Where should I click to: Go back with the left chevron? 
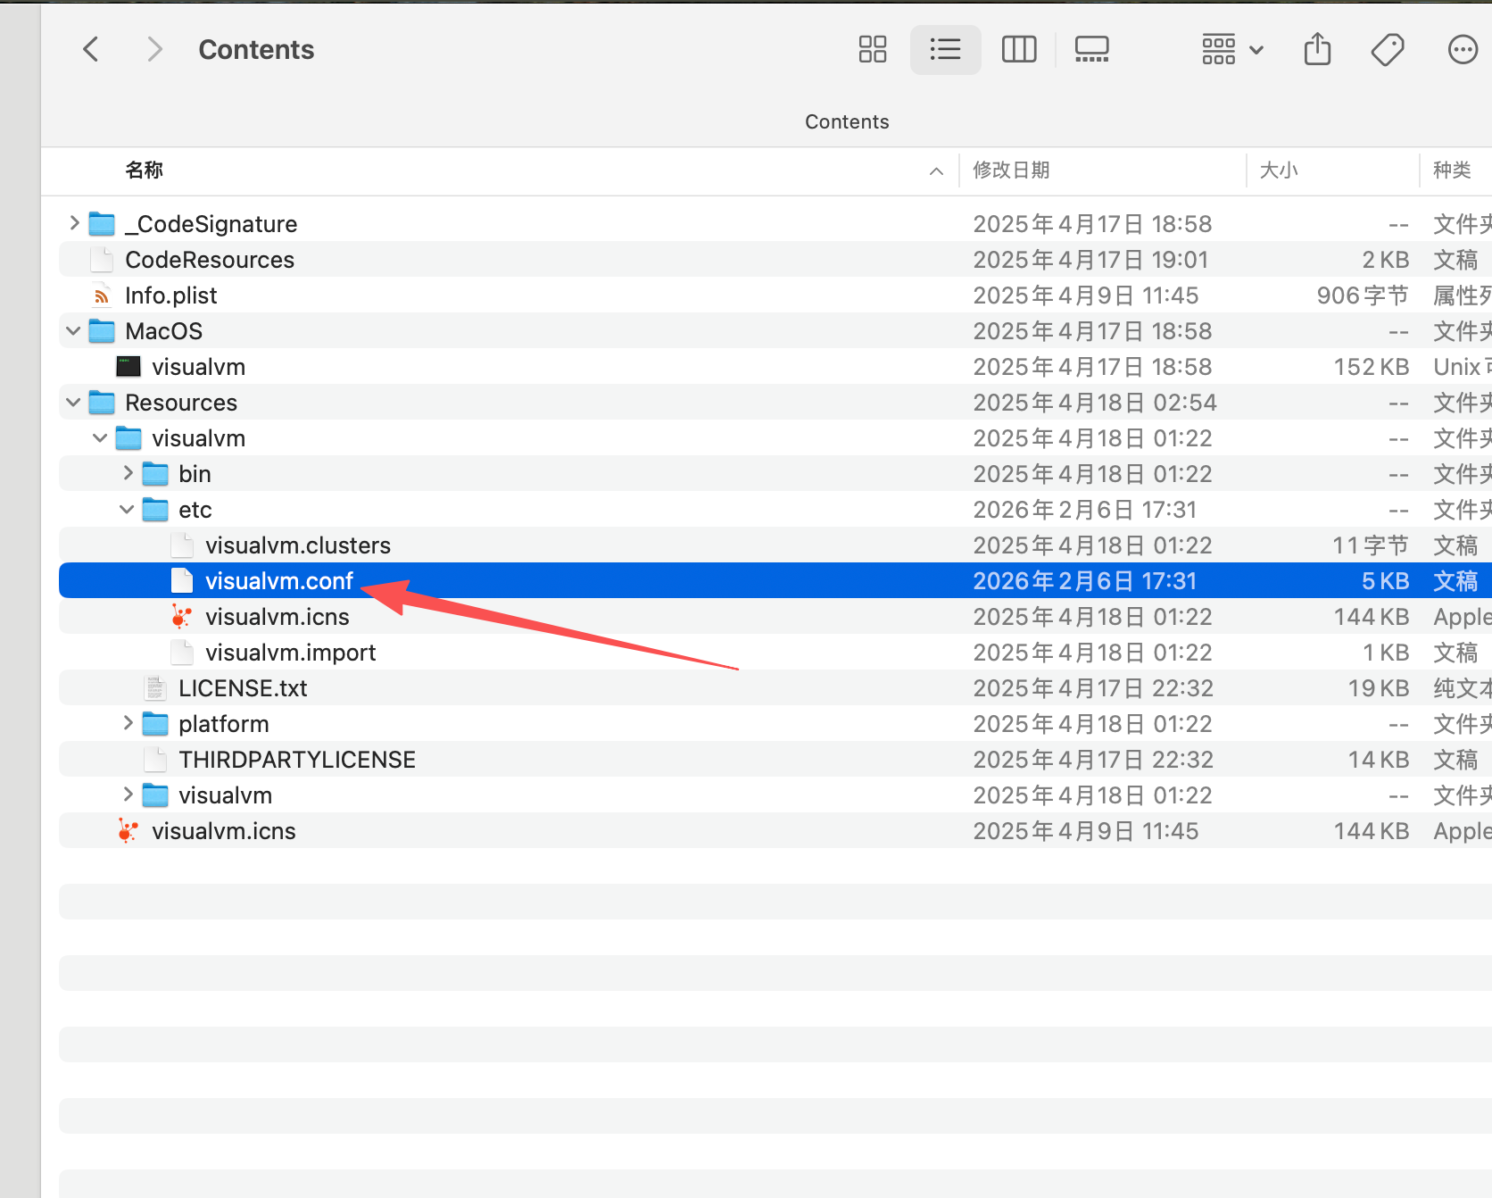click(90, 49)
